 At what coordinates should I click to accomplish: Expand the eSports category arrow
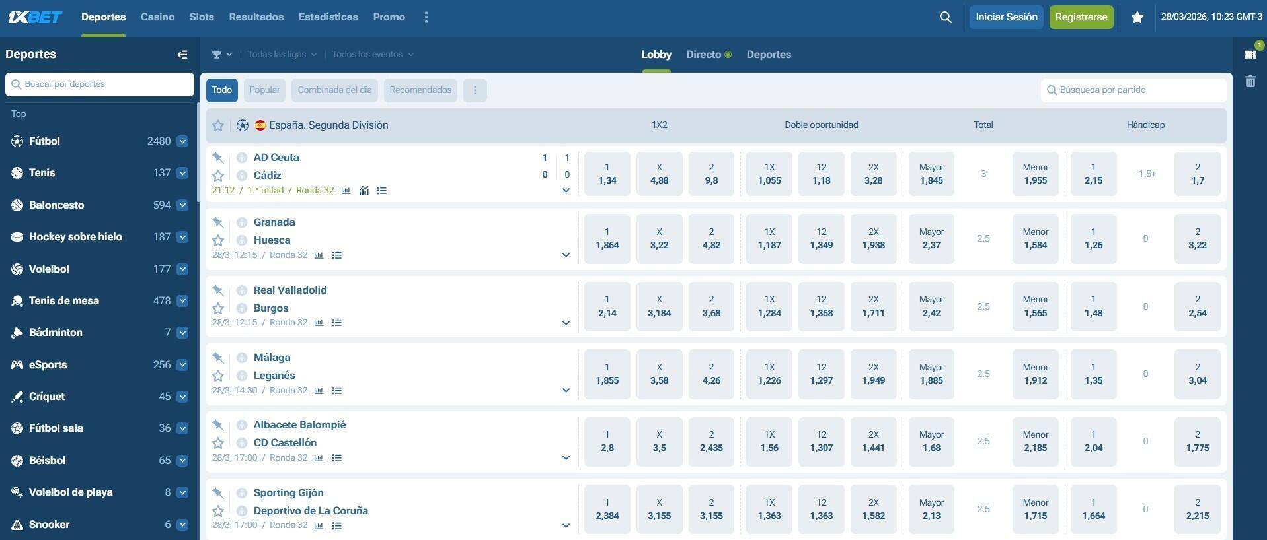point(182,365)
